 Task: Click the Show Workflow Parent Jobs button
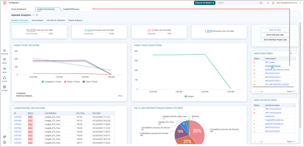[275, 40]
